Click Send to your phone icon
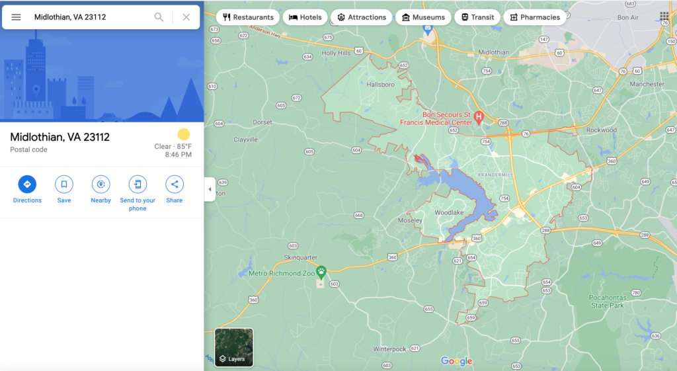 pyautogui.click(x=138, y=185)
